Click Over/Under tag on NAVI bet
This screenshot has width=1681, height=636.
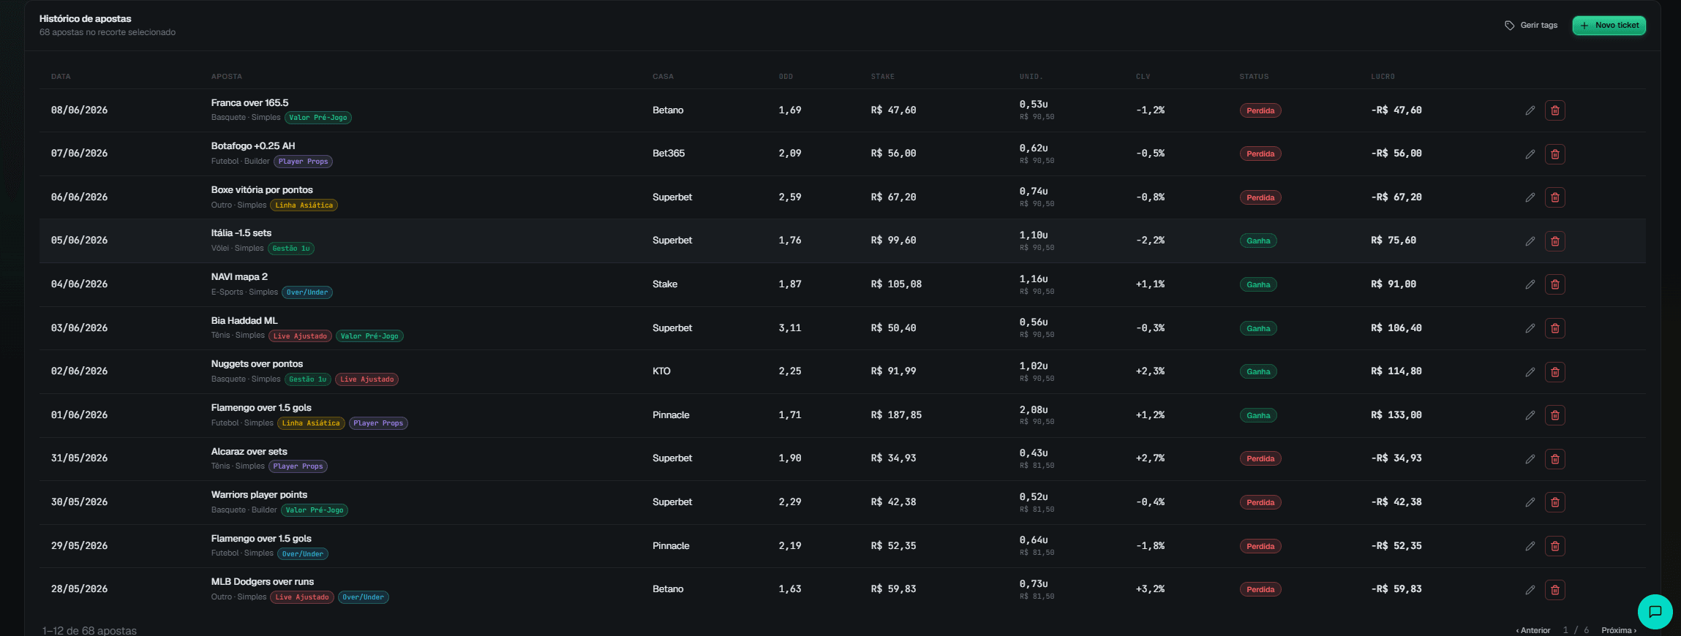[307, 292]
